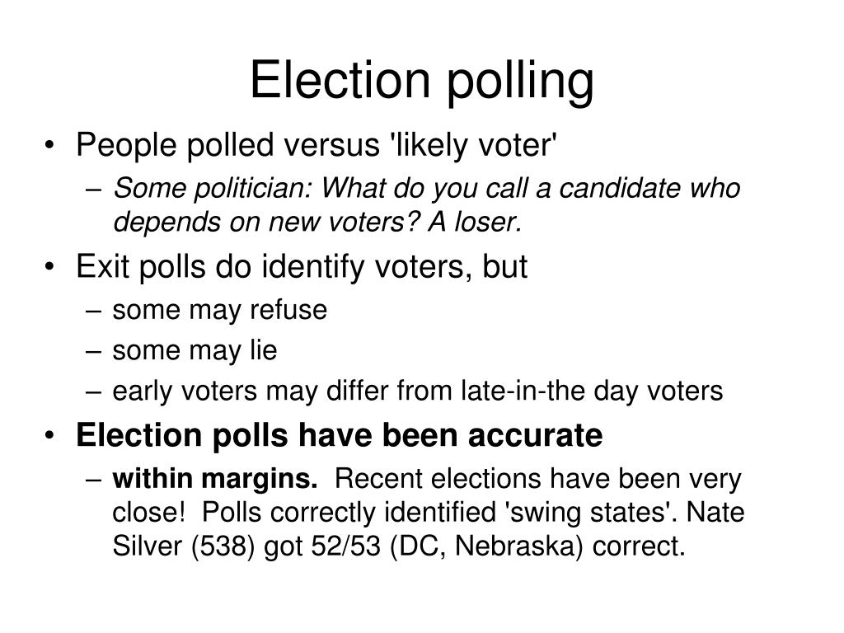844x633 pixels.
Task: Click the 'late-in-the day voters' phrase
Action: click(x=592, y=392)
